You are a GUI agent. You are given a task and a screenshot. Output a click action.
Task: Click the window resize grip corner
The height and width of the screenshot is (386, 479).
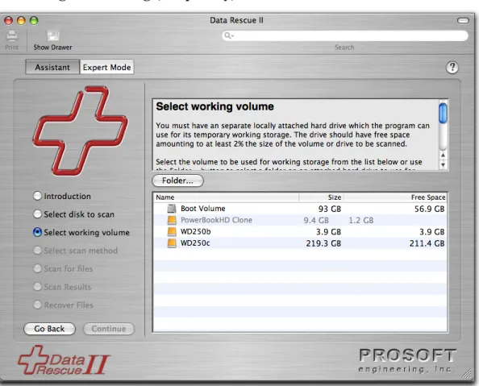pos(466,374)
